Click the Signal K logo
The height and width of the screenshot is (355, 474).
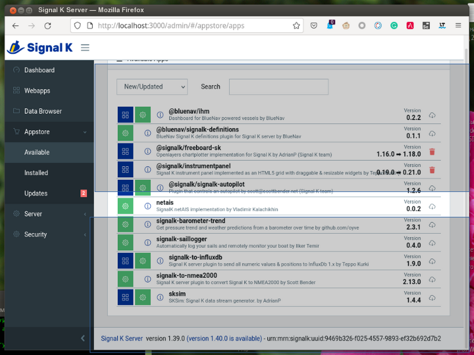pyautogui.click(x=40, y=48)
